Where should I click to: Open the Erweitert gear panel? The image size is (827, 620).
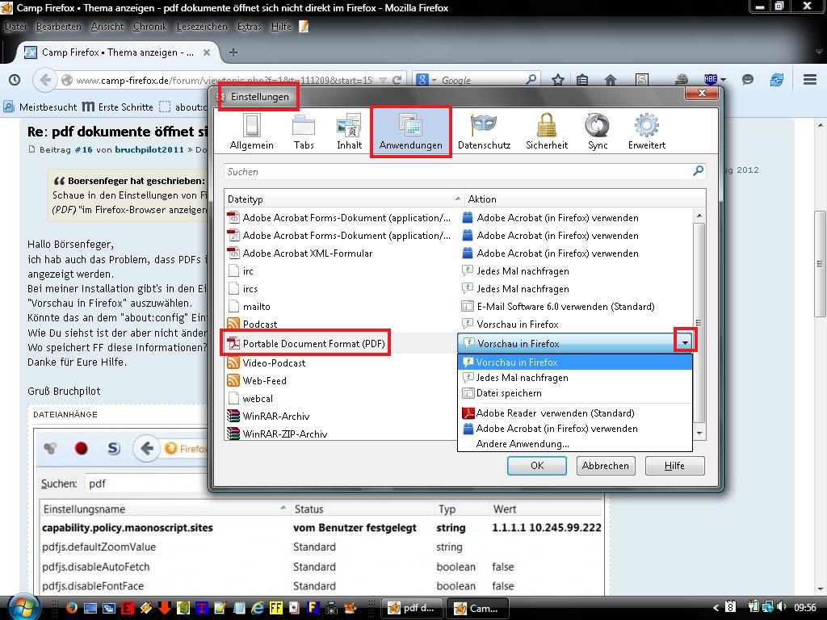(647, 132)
